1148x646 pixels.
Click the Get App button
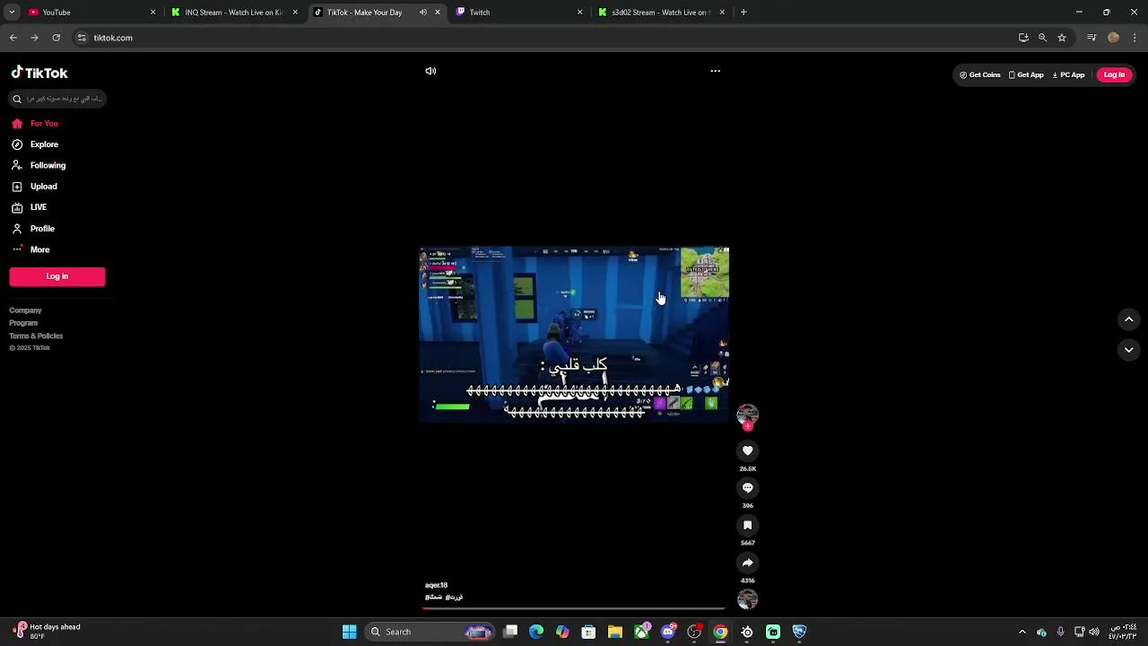click(1026, 75)
